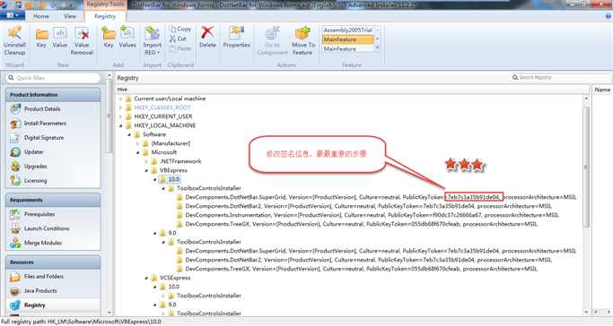Create a new registry Key
The height and width of the screenshot is (326, 613).
[x=41, y=38]
